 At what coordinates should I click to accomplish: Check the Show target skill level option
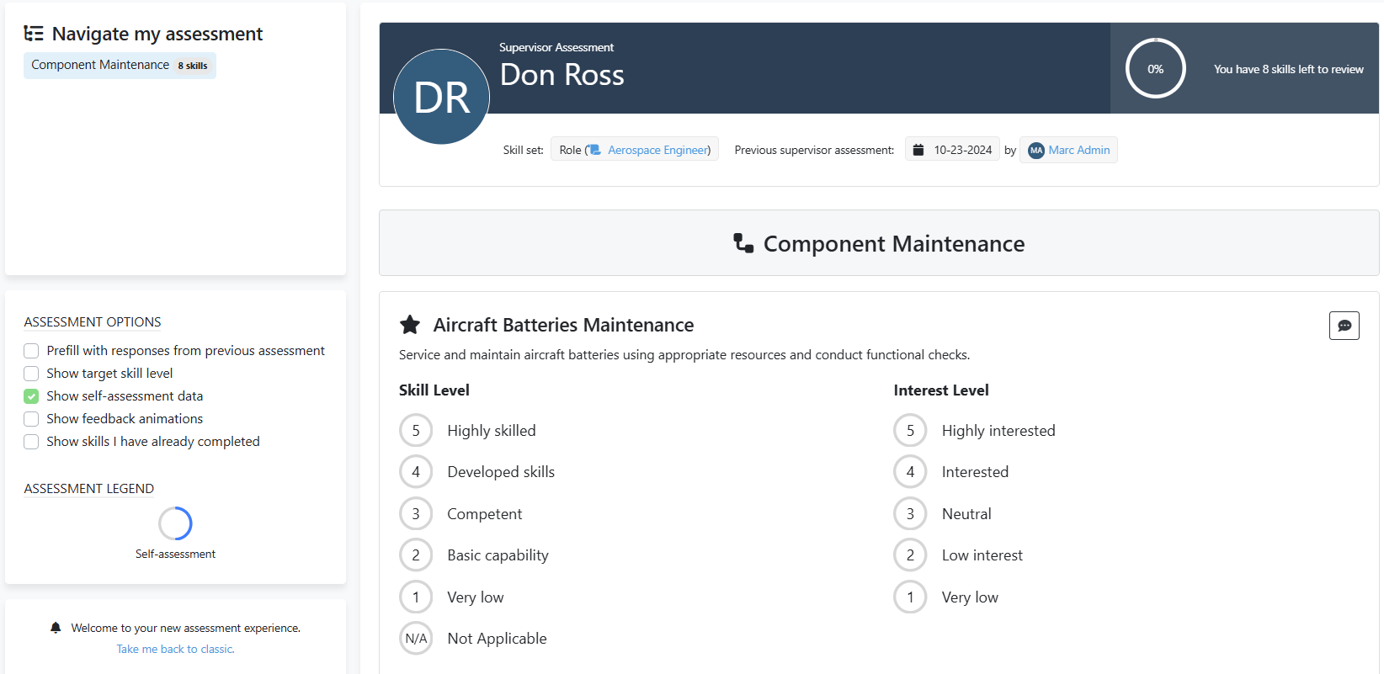tap(31, 374)
